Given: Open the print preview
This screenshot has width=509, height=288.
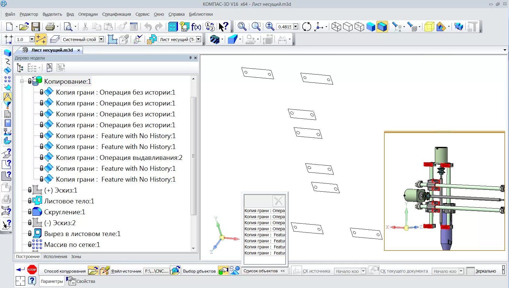Looking at the screenshot, I should click(x=68, y=27).
